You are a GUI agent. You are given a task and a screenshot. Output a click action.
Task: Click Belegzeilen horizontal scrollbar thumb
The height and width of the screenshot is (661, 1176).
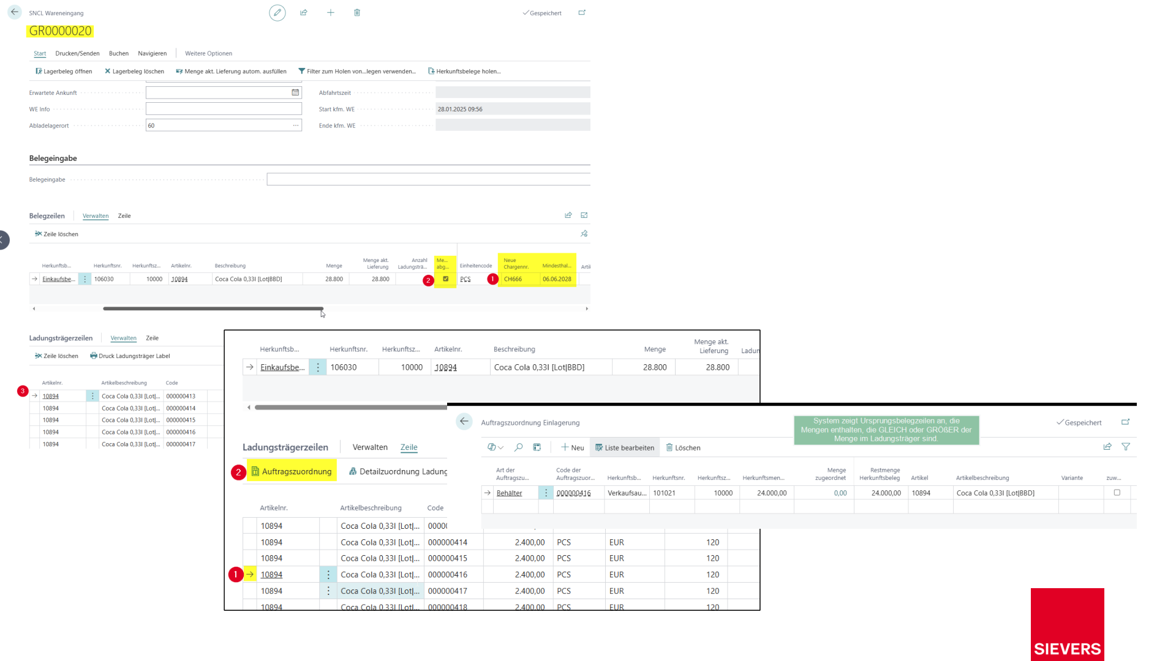213,308
